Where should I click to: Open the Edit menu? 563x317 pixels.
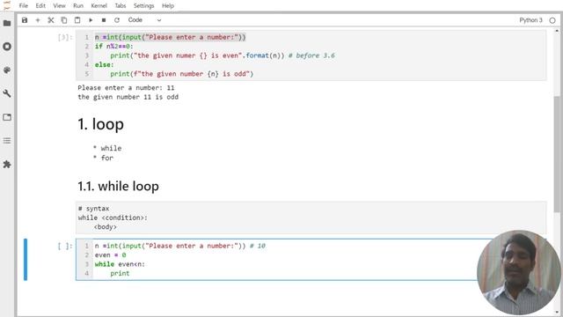click(40, 6)
